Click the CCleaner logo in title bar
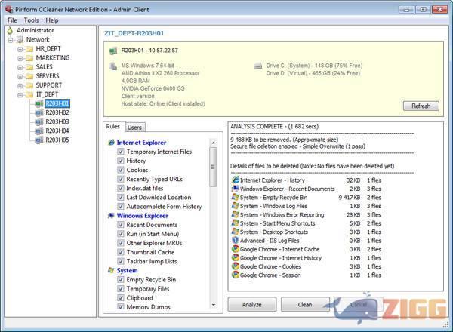 pos(9,9)
